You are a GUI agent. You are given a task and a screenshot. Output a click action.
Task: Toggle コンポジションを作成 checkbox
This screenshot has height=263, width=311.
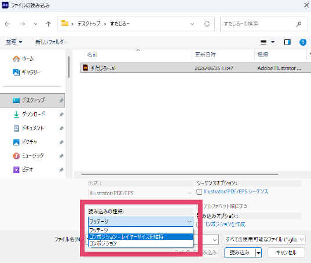[x=198, y=224]
